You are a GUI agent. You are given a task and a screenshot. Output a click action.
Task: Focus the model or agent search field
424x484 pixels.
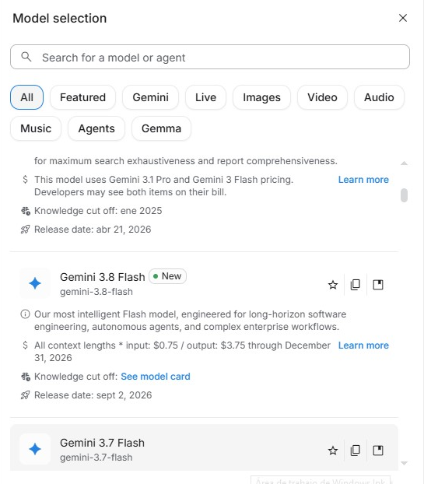point(210,57)
